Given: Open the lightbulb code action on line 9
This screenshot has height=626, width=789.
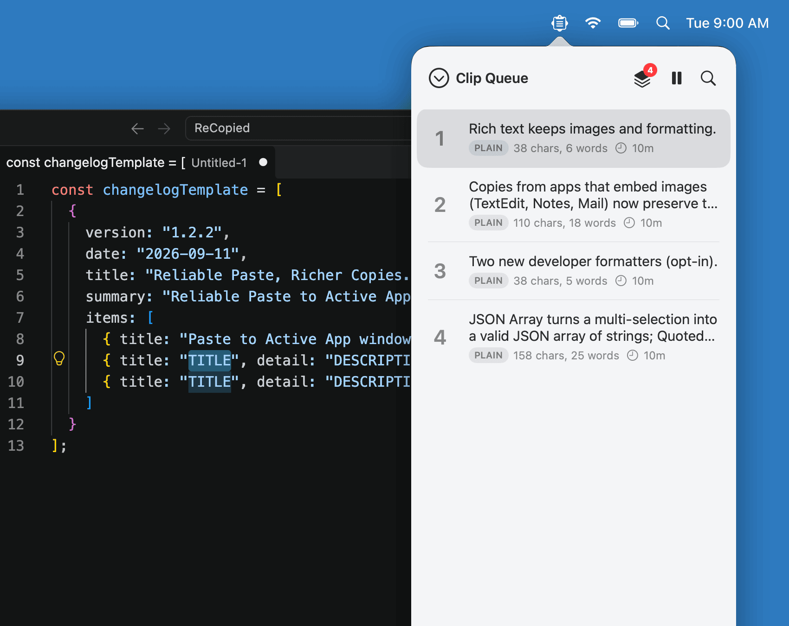Looking at the screenshot, I should [59, 358].
